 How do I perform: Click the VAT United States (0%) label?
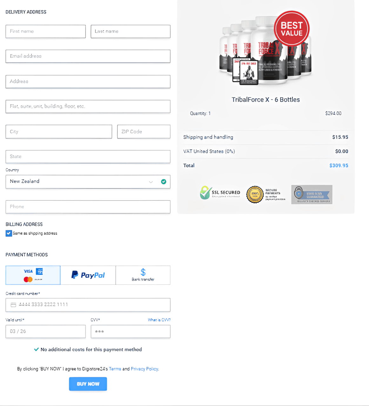click(x=209, y=151)
